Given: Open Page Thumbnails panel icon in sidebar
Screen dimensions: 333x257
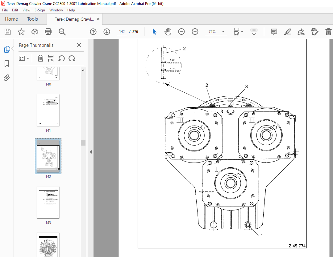Looking at the screenshot, I should 7,49.
